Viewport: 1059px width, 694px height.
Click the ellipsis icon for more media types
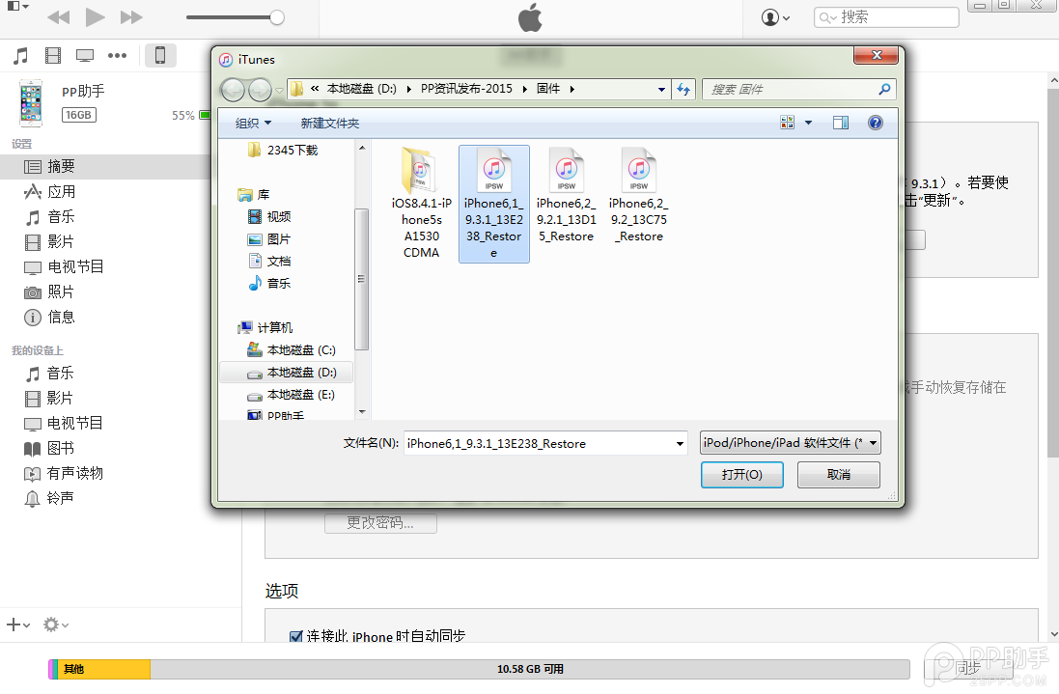click(117, 55)
